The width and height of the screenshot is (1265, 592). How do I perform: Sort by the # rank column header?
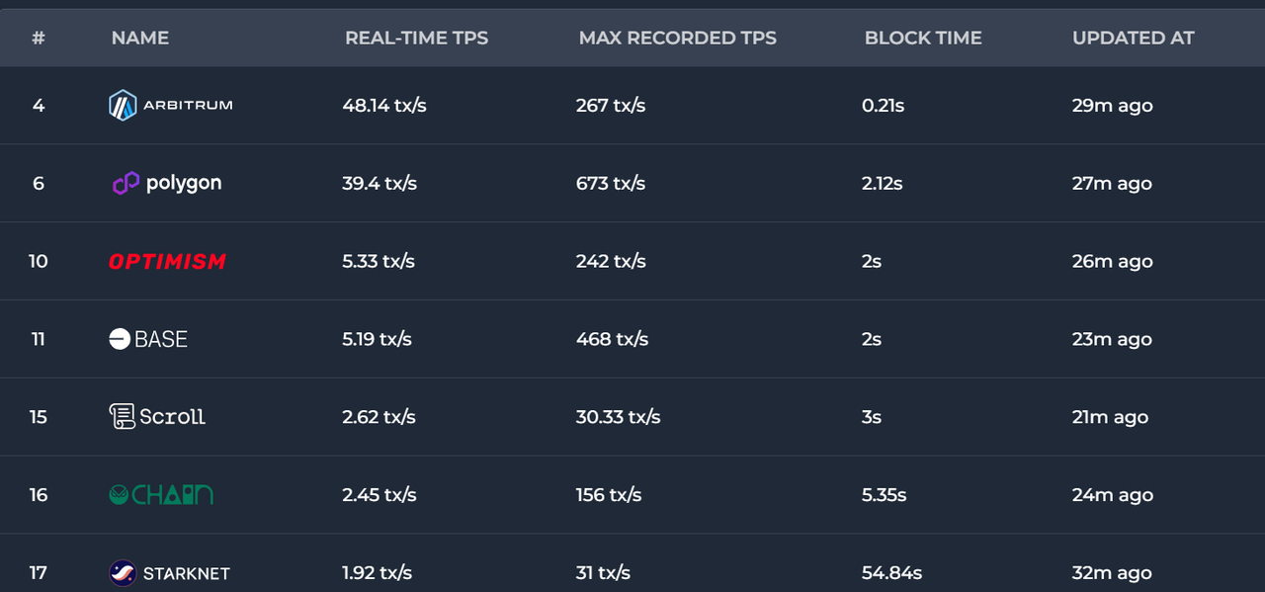click(x=39, y=38)
